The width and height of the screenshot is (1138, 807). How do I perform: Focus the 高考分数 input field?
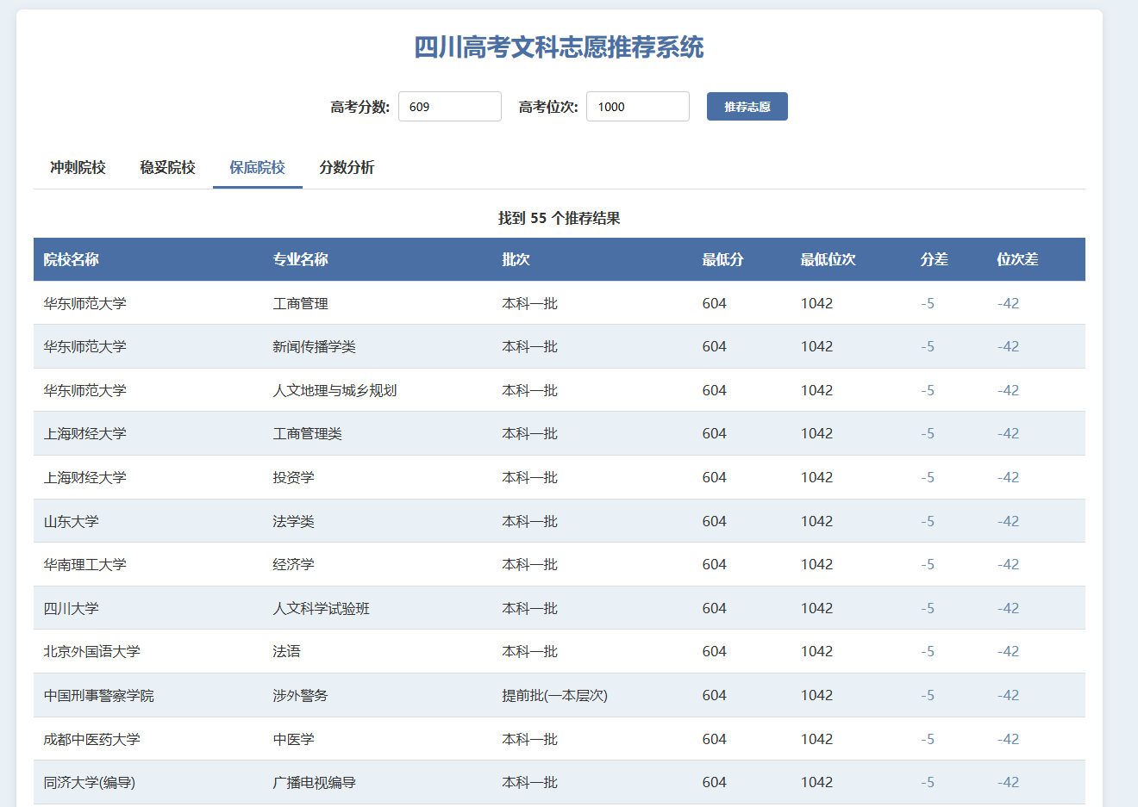[450, 107]
